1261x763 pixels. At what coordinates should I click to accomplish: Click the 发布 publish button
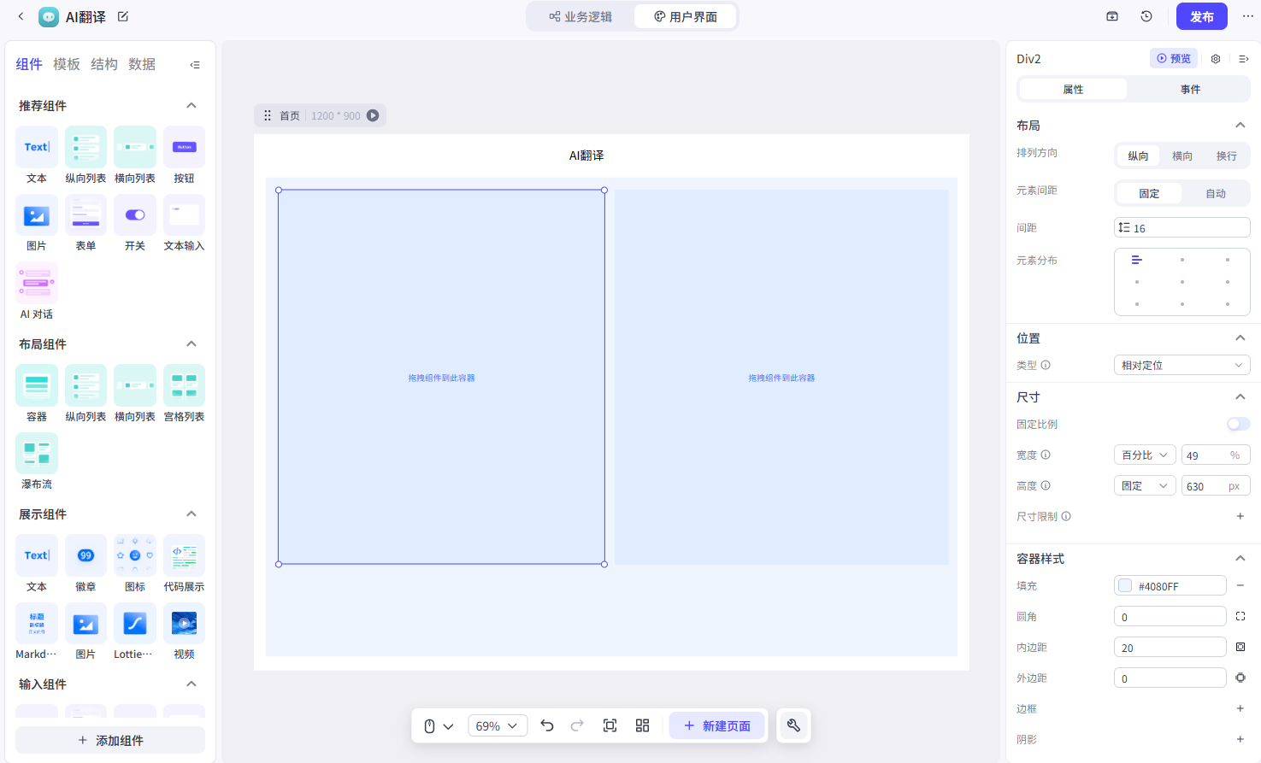click(x=1201, y=15)
